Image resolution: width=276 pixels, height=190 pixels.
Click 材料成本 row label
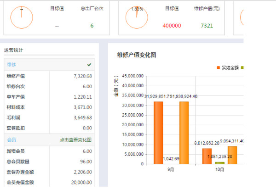pos(16,107)
